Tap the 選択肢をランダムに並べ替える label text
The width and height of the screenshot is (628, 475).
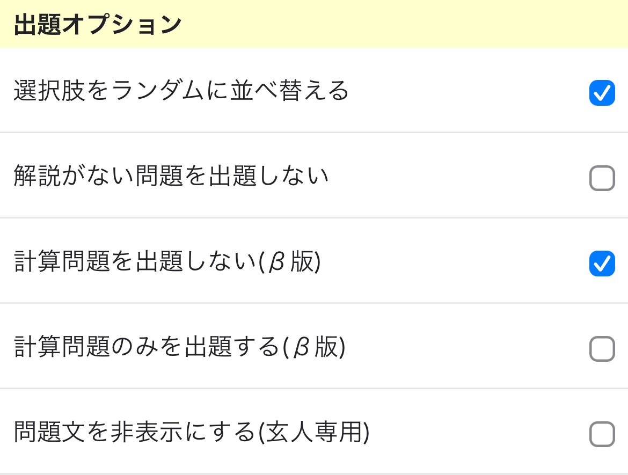(181, 90)
